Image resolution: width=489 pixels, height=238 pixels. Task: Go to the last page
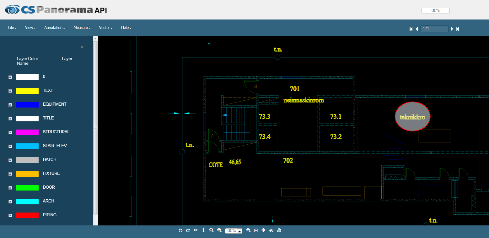[458, 29]
